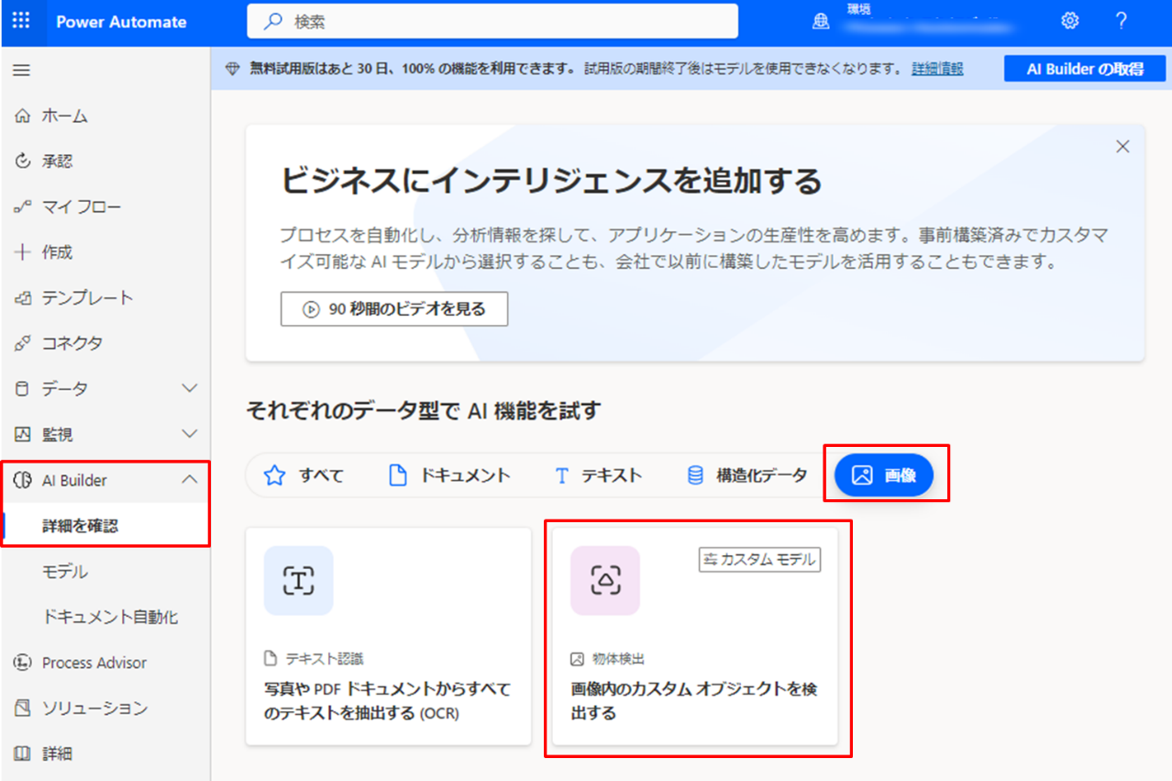Click the environment icon in header
Screen dimensions: 1172x781
pos(821,22)
